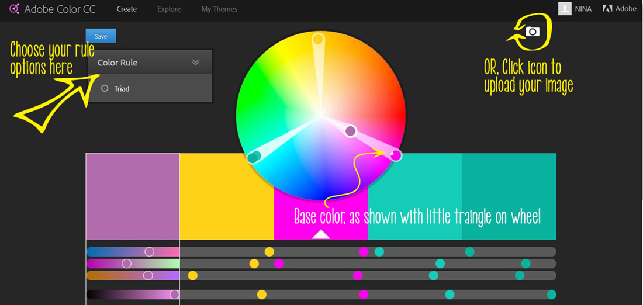Click the NINA account name
The height and width of the screenshot is (305, 643).
click(x=583, y=9)
